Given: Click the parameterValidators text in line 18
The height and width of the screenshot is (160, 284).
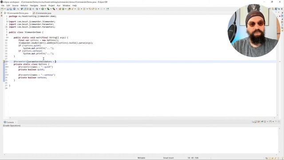Looking at the screenshot, I should [39, 61].
